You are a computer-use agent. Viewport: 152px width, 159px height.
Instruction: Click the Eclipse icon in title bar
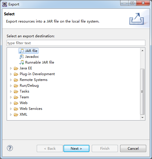[5, 4]
